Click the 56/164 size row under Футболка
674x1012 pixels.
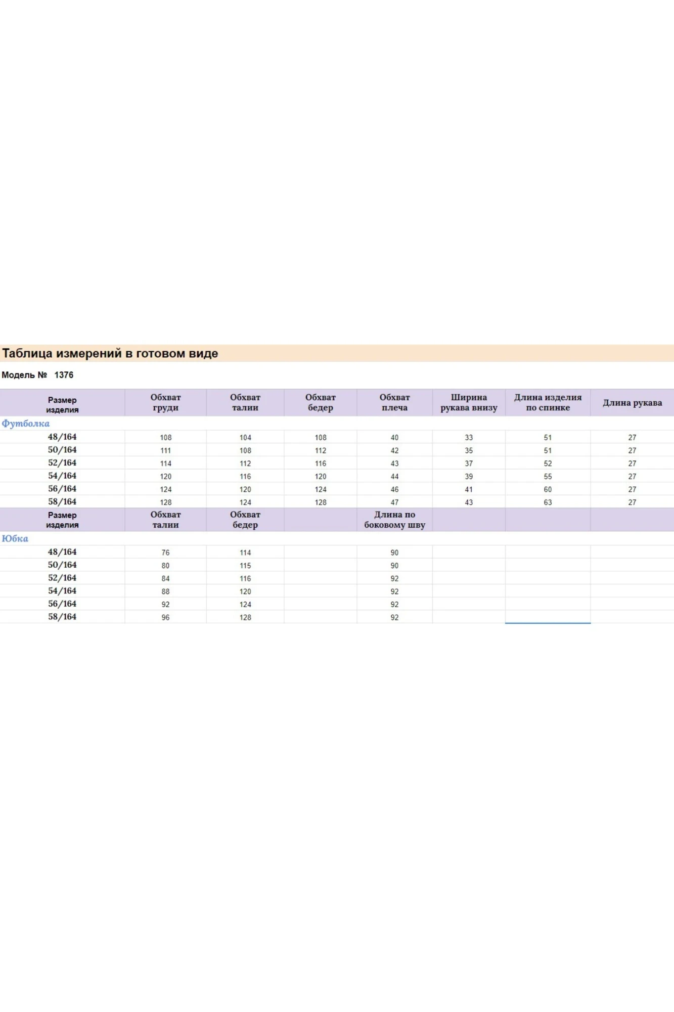click(337, 489)
